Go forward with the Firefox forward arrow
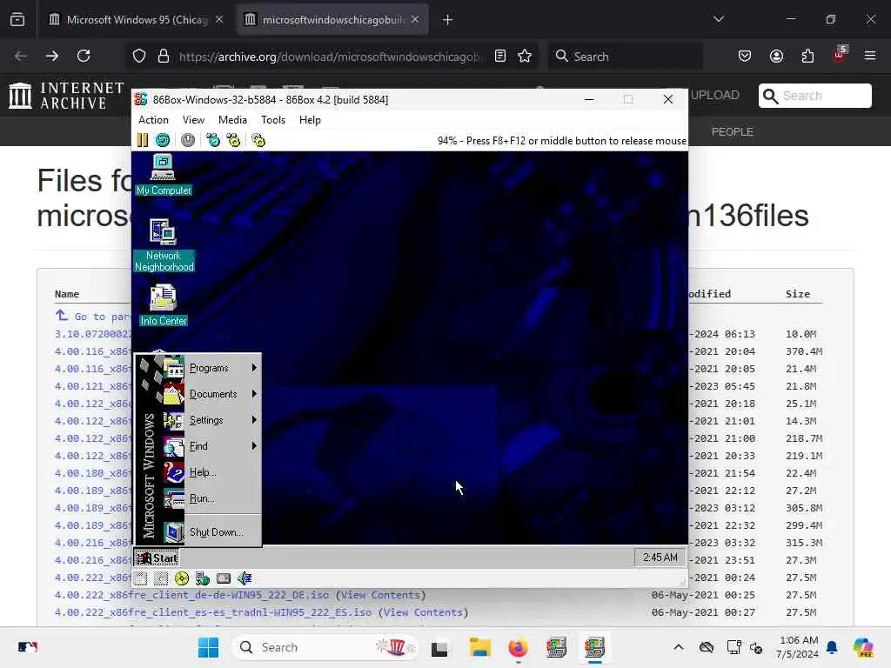 [x=51, y=57]
